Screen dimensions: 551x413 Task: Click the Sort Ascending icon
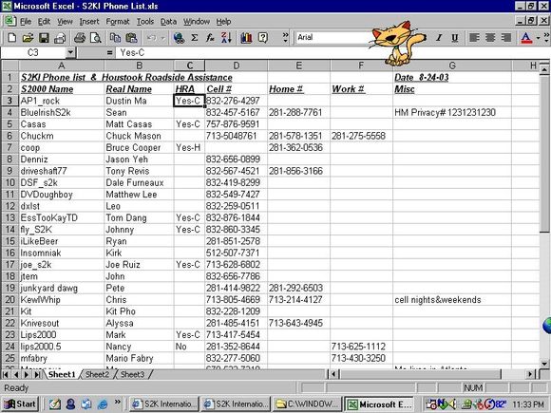226,38
